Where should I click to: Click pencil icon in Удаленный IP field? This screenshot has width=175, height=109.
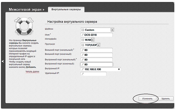[83, 74]
